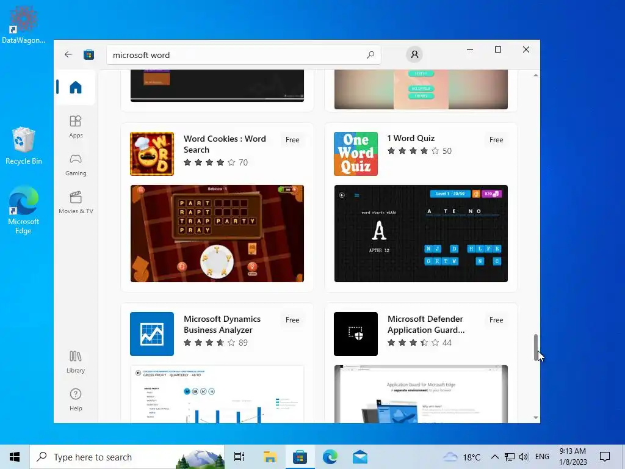Open the Gaming section in sidebar
This screenshot has width=625, height=469.
click(x=76, y=165)
